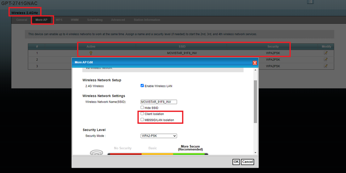Enable MBSSID/LAN Isolation checkbox
The width and height of the screenshot is (346, 173).
[142, 120]
